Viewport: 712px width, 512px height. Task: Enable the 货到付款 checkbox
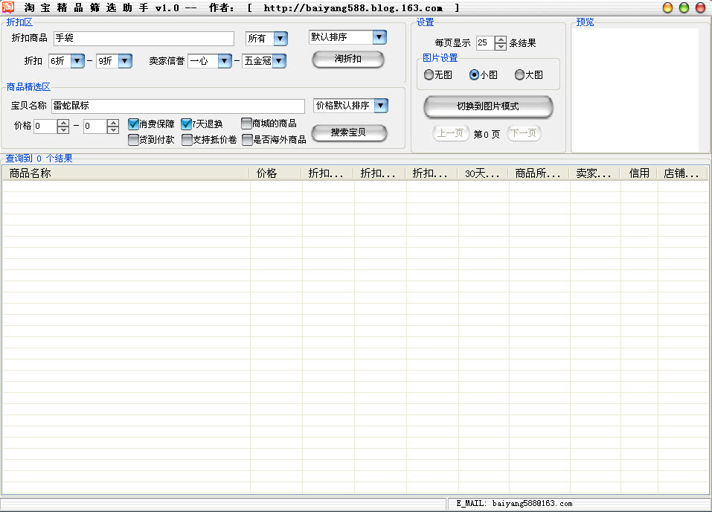coord(134,139)
